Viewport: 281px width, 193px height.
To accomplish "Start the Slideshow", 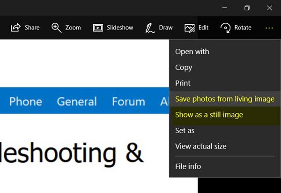I will [x=98, y=28].
